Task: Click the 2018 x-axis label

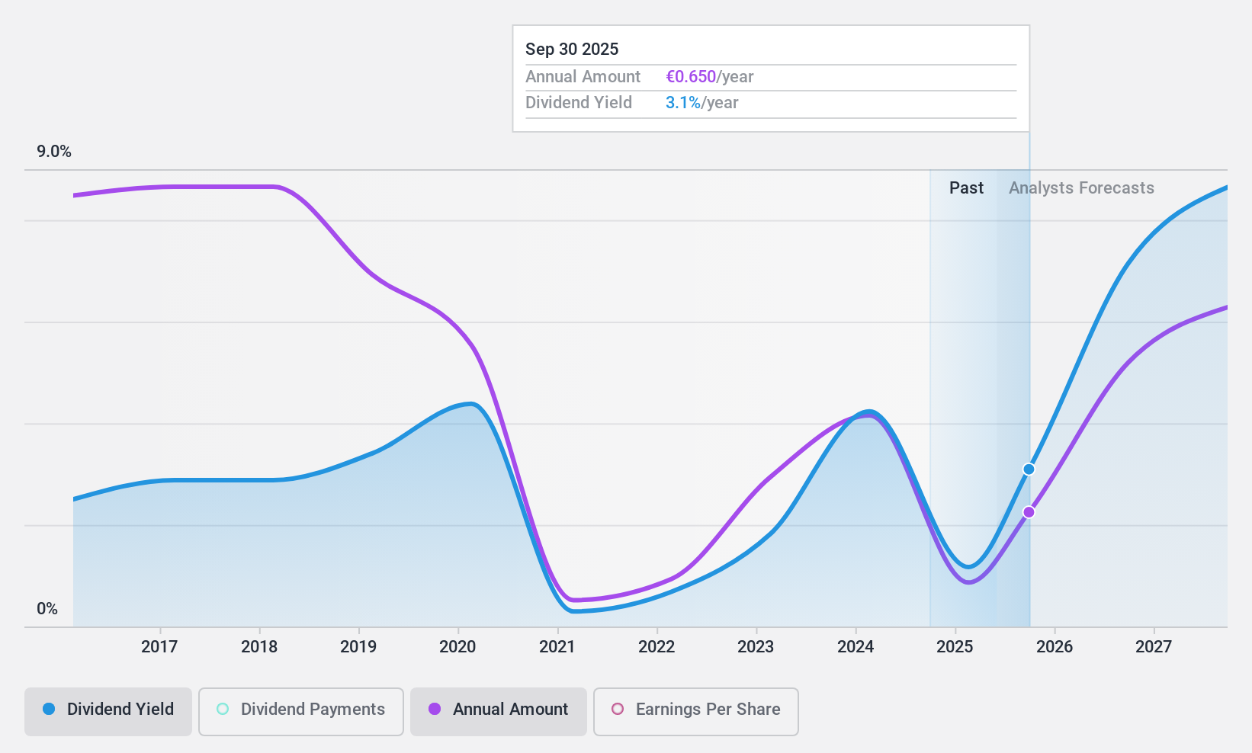Action: 259,647
